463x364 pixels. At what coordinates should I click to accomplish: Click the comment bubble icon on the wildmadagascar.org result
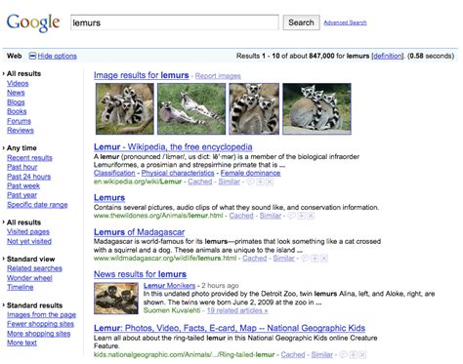click(x=305, y=259)
